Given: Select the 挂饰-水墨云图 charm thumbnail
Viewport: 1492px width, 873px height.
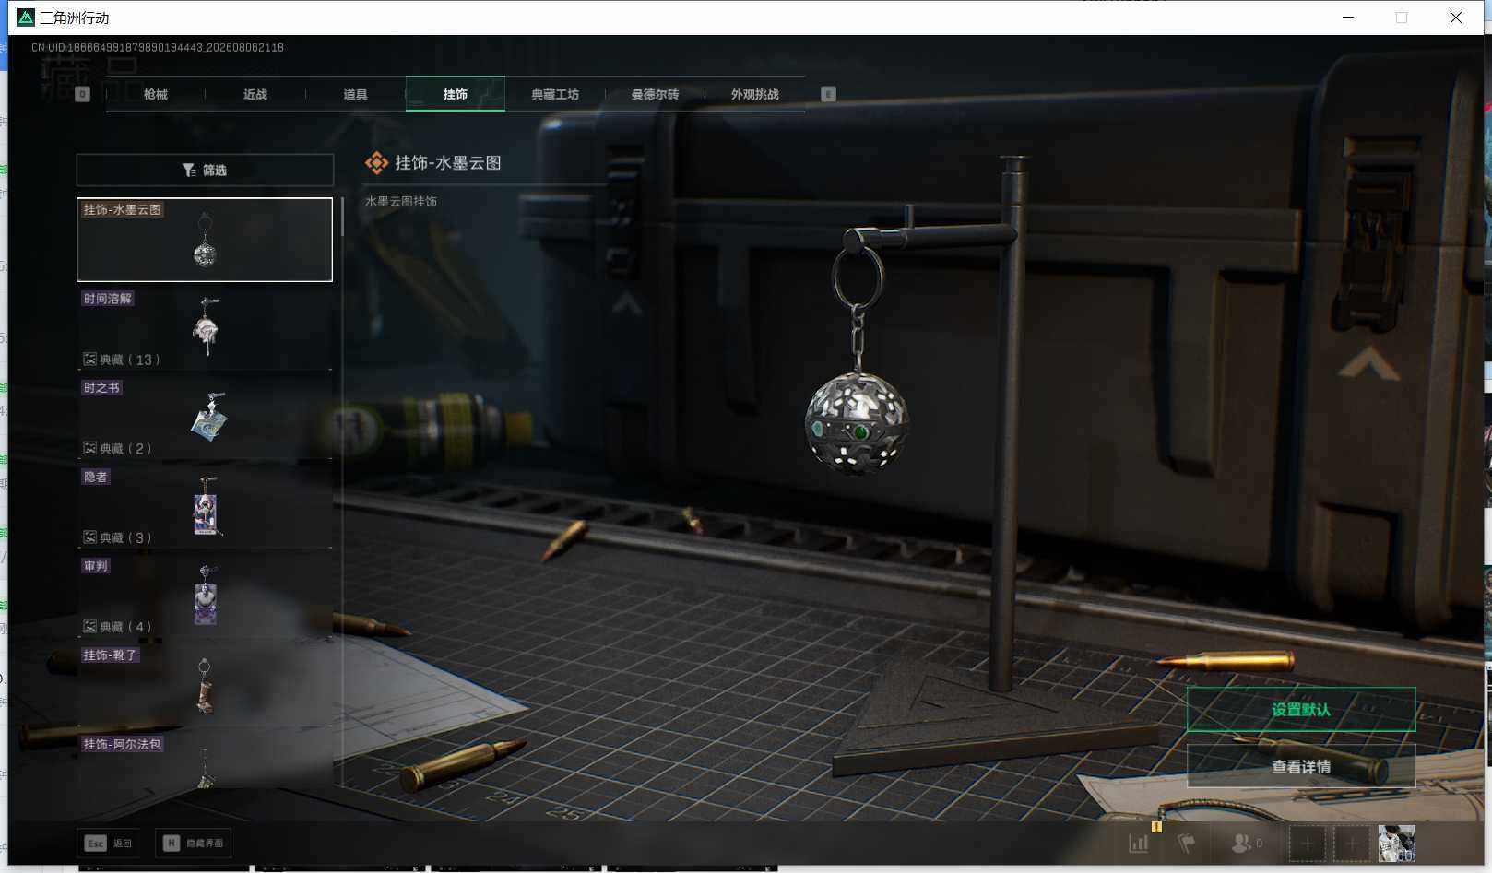Looking at the screenshot, I should 205,240.
